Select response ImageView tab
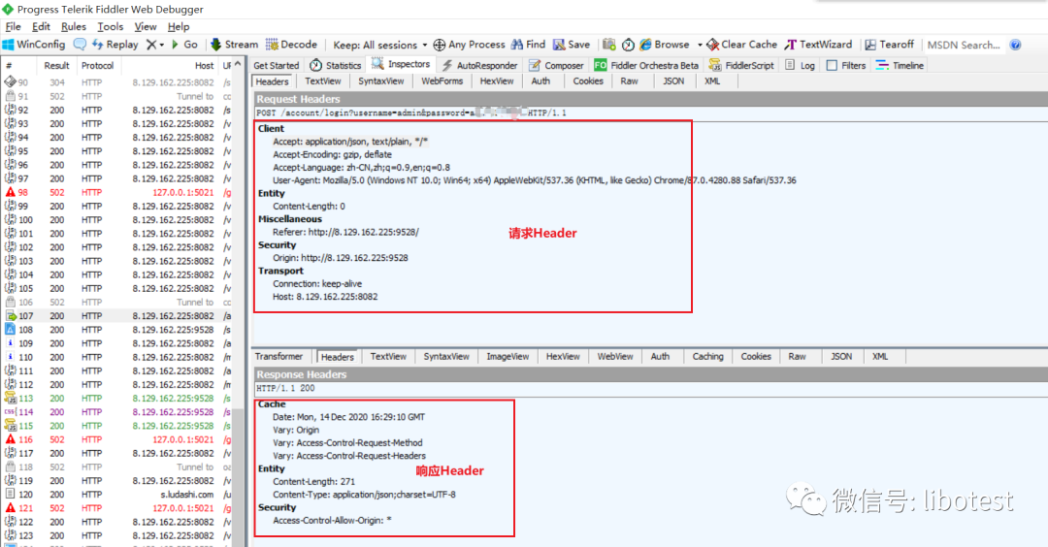The width and height of the screenshot is (1048, 547). (x=508, y=357)
